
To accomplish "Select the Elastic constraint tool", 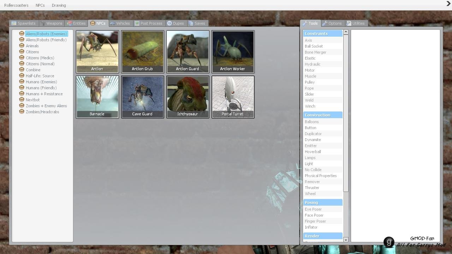I will pos(323,58).
